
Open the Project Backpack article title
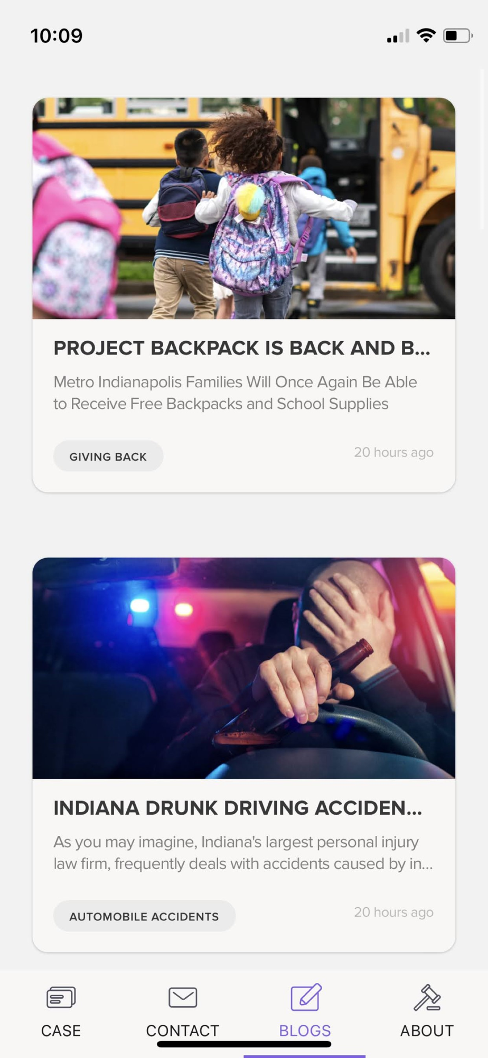pyautogui.click(x=242, y=348)
